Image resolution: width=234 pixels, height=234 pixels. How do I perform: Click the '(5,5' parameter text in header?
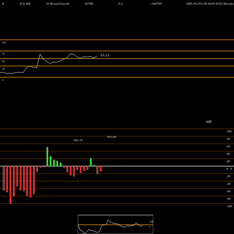pyautogui.click(x=120, y=4)
